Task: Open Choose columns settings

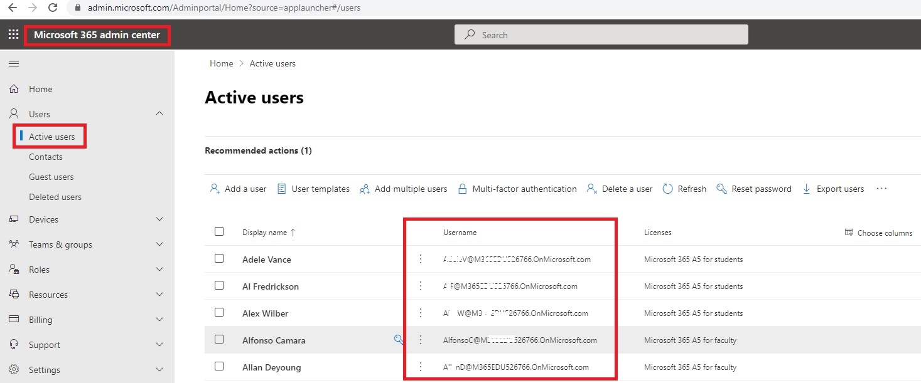Action: (878, 233)
